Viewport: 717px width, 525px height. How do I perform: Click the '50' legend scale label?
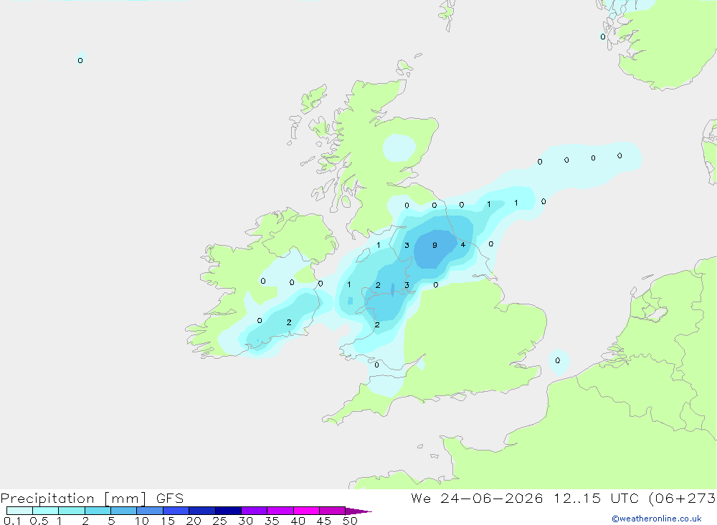(x=350, y=521)
